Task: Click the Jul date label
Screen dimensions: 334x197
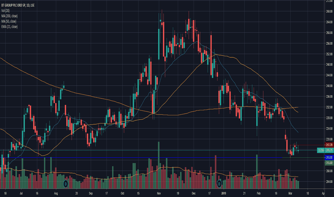Action: pyautogui.click(x=21, y=193)
